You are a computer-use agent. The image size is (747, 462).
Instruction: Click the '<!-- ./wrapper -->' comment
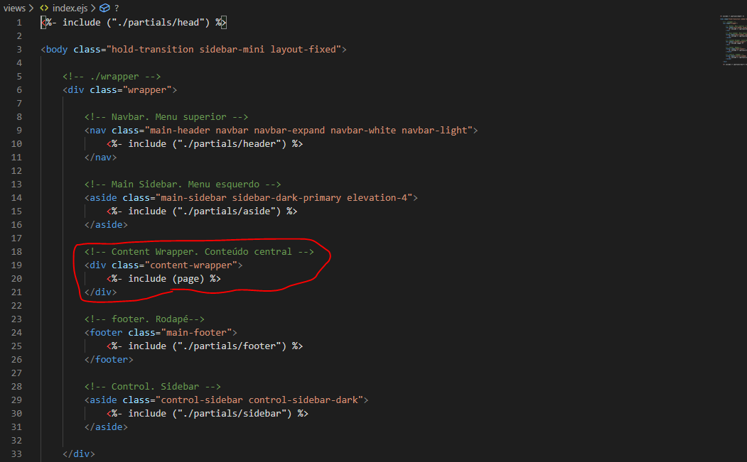click(112, 77)
